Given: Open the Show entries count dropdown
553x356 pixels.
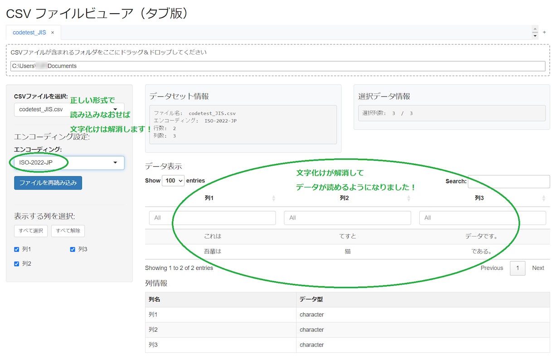Looking at the screenshot, I should pyautogui.click(x=173, y=180).
